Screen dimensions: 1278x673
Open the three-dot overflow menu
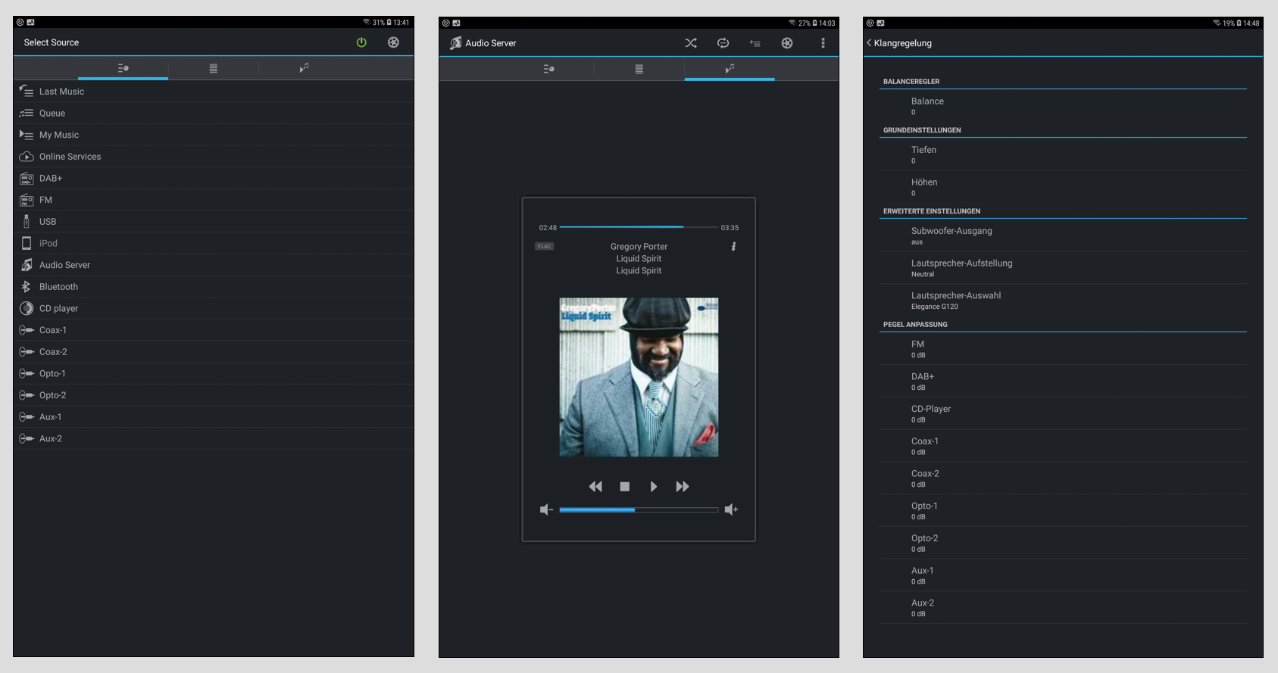823,43
